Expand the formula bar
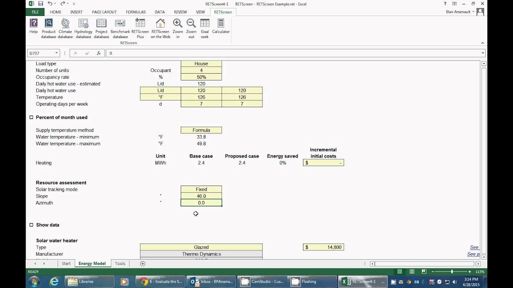513x288 pixels. [x=483, y=53]
